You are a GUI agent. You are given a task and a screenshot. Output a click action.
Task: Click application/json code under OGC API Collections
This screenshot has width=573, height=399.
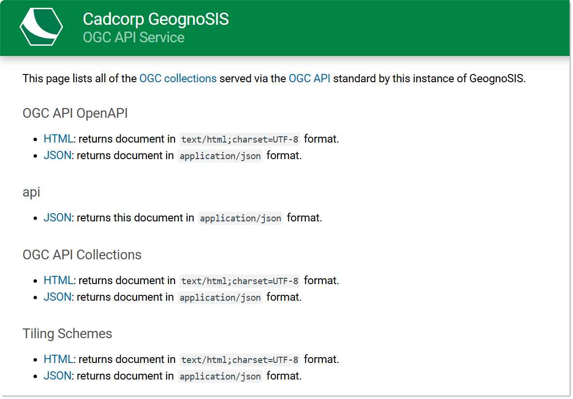tap(220, 298)
